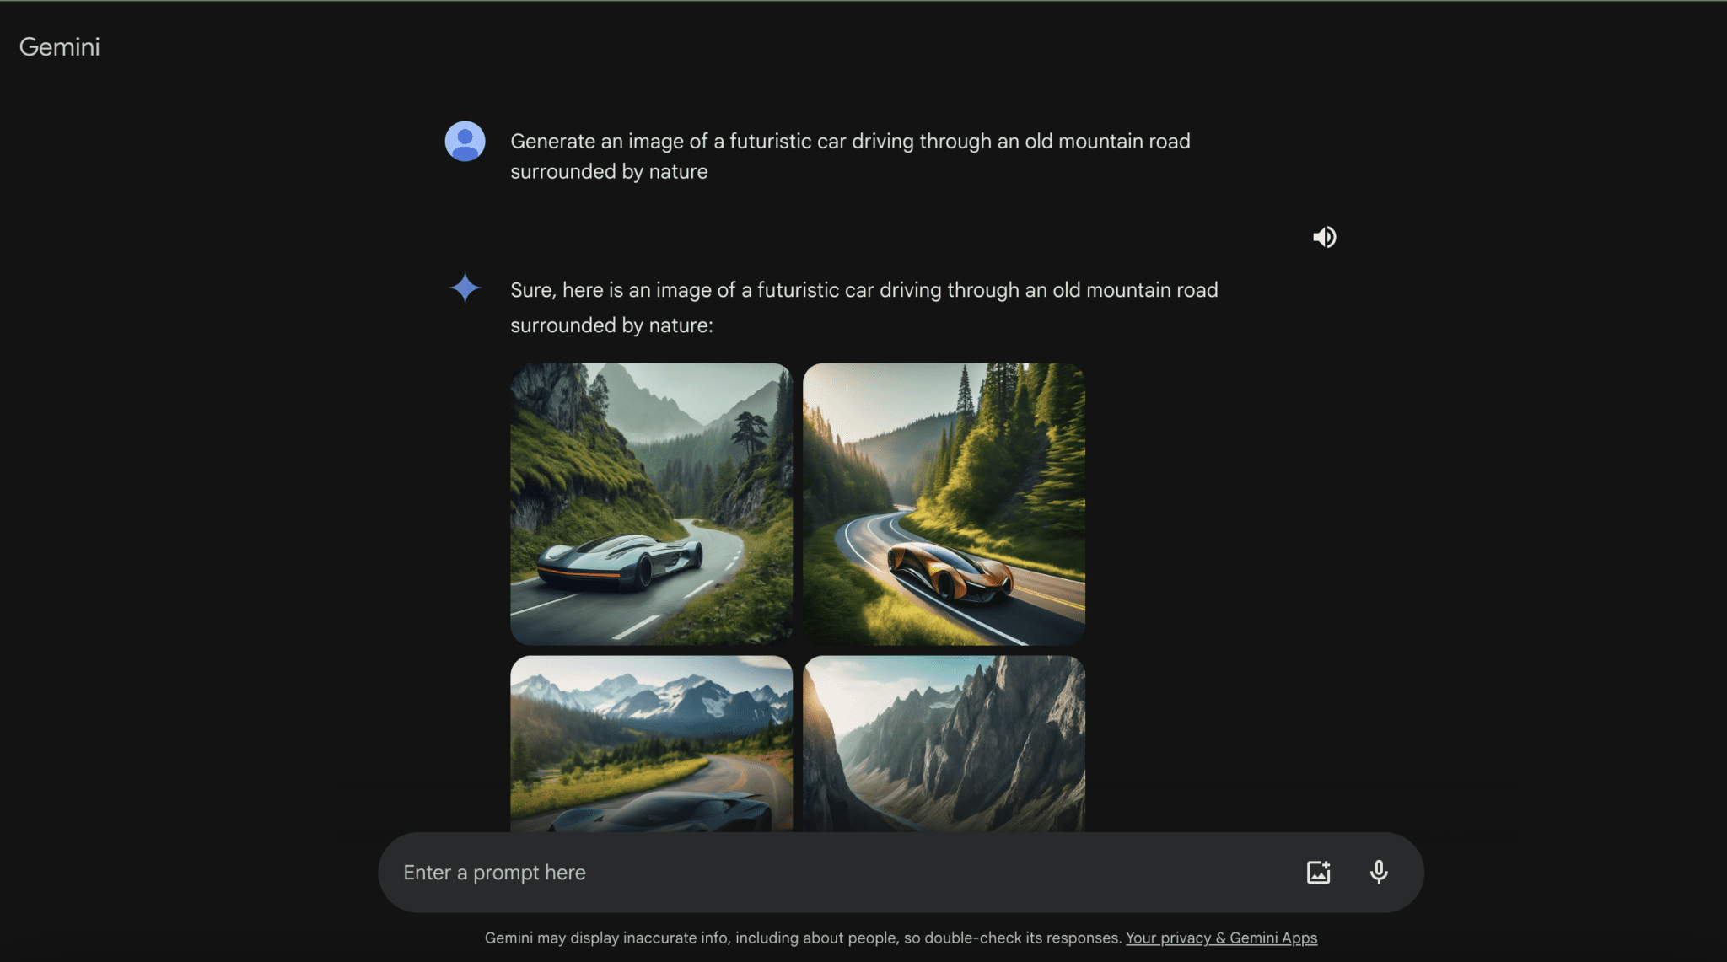Click 'surrounded by nature' in the user prompt
Screen dimensions: 1727x962
(x=609, y=171)
